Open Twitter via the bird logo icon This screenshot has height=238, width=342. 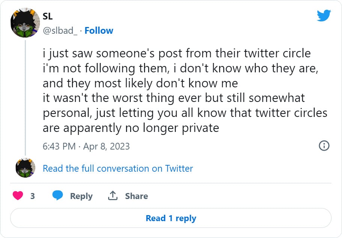323,16
